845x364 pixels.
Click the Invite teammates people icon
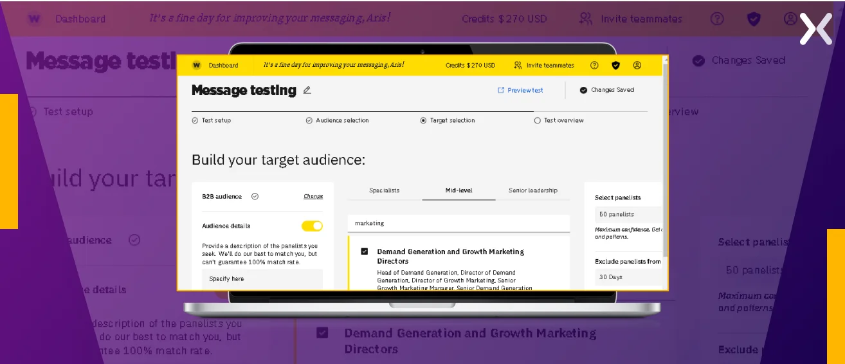point(518,65)
